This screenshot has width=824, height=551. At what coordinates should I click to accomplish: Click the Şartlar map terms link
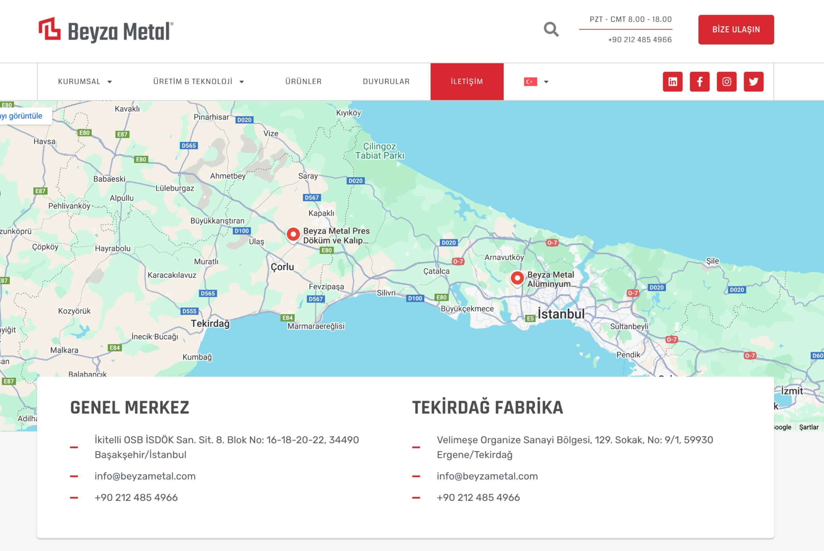809,427
